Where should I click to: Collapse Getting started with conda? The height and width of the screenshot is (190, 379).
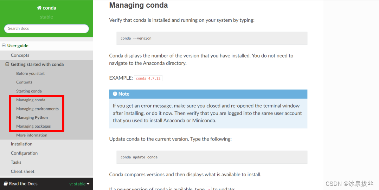[x=7, y=65]
